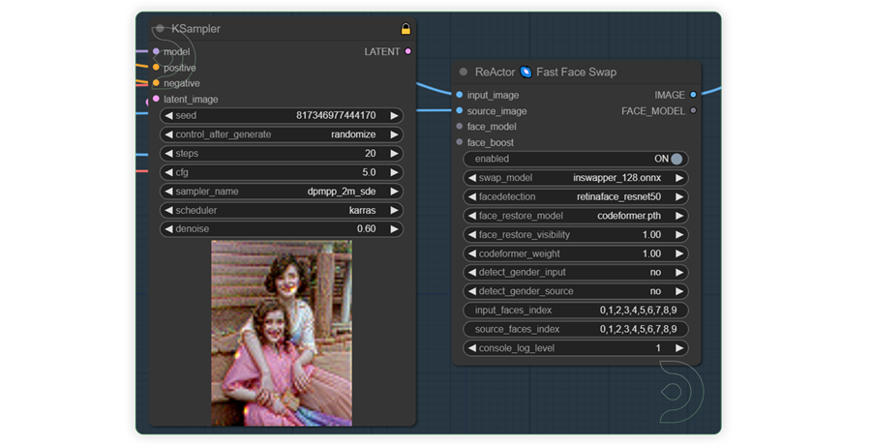871x446 pixels.
Task: Click the KSampler preview image
Action: pos(282,333)
